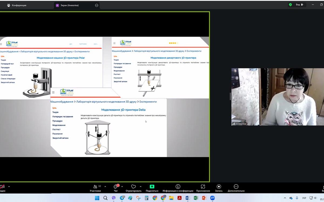Expand the video options arrow
This screenshot has width=324, height=202.
[x=9, y=186]
